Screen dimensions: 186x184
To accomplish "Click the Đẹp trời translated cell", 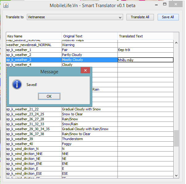I will click(145, 50).
